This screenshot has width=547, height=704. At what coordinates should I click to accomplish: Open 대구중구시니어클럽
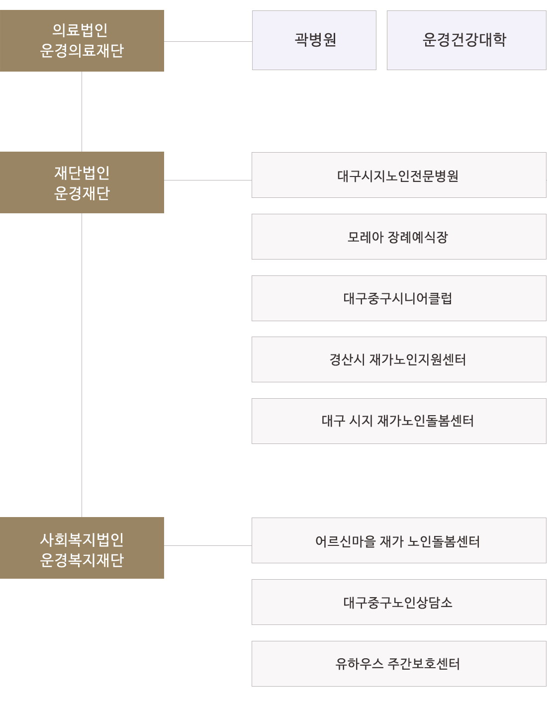(x=399, y=298)
